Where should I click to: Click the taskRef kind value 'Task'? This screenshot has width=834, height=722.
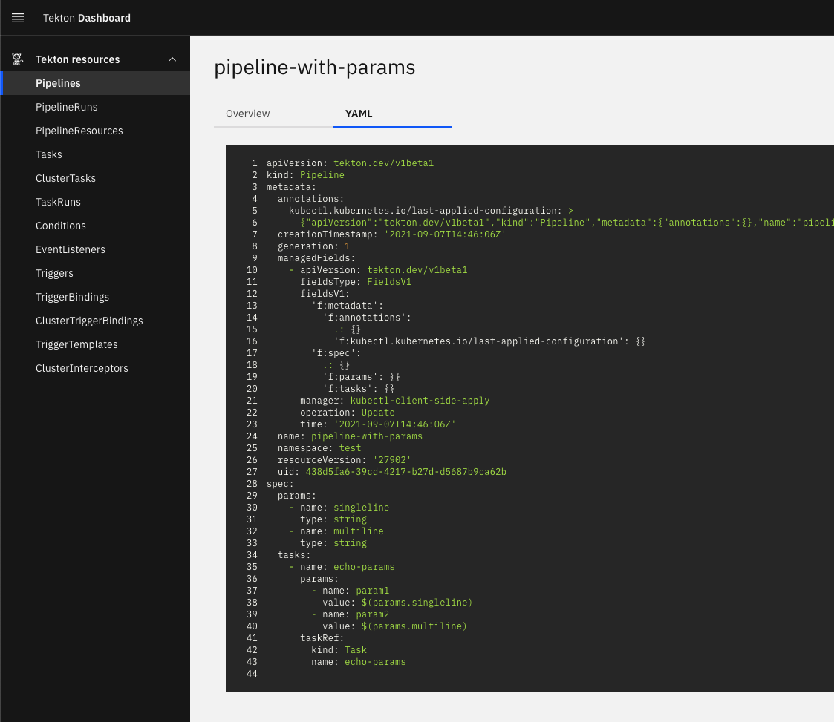click(x=355, y=650)
